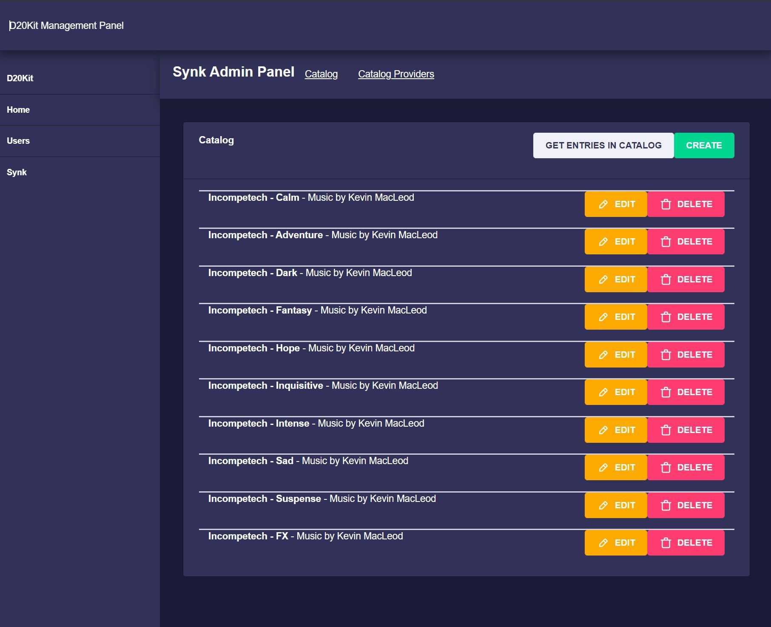This screenshot has height=627, width=771.
Task: Click the trash icon for Incompetech - Intense
Action: point(666,430)
